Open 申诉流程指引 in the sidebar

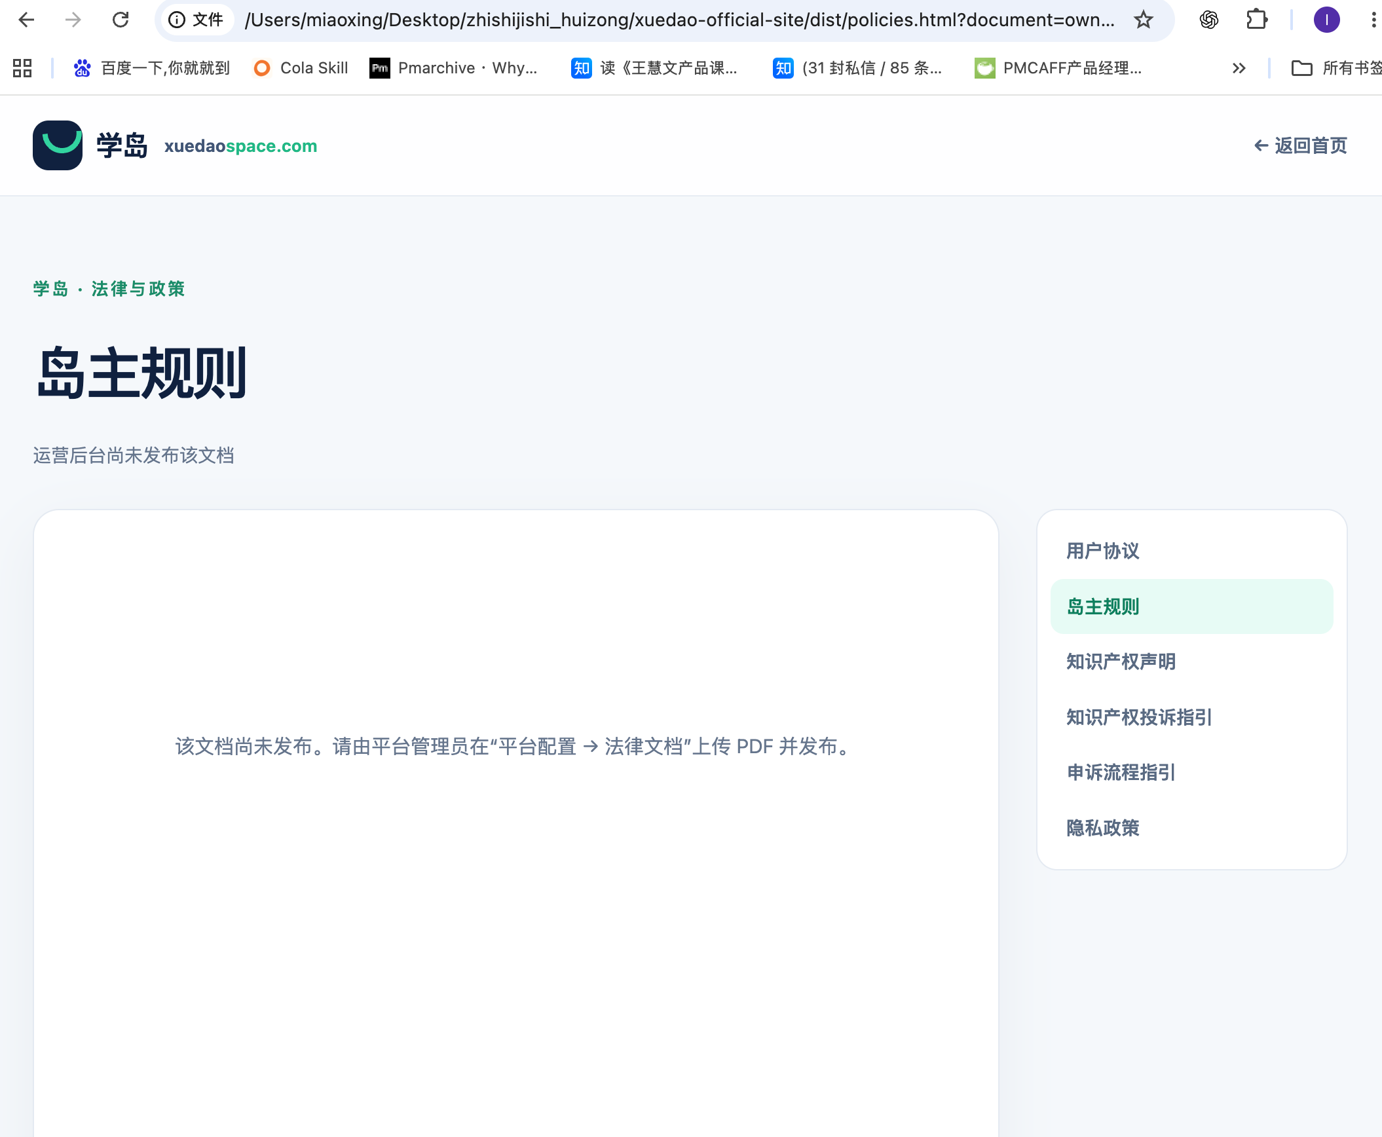[x=1191, y=772]
